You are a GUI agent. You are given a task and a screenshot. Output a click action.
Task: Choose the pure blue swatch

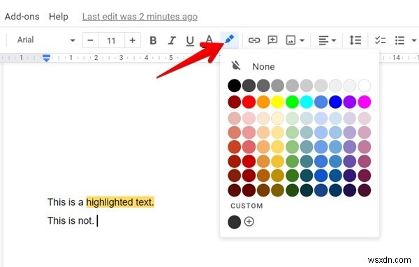[335, 102]
